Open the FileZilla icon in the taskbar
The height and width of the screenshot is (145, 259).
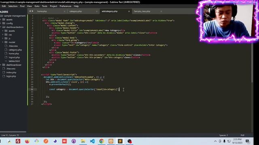pyautogui.click(x=18, y=141)
